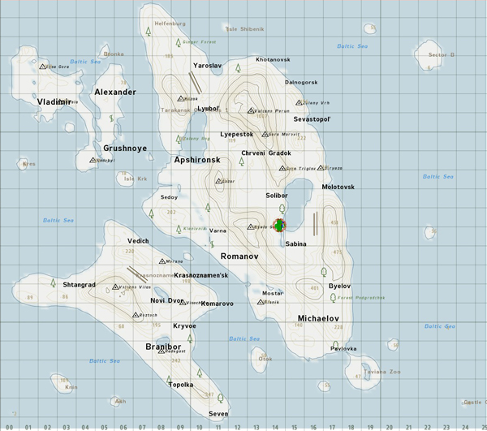487x431 pixels.
Task: Click the Zeleny Vrh peak icon
Action: tap(300, 103)
